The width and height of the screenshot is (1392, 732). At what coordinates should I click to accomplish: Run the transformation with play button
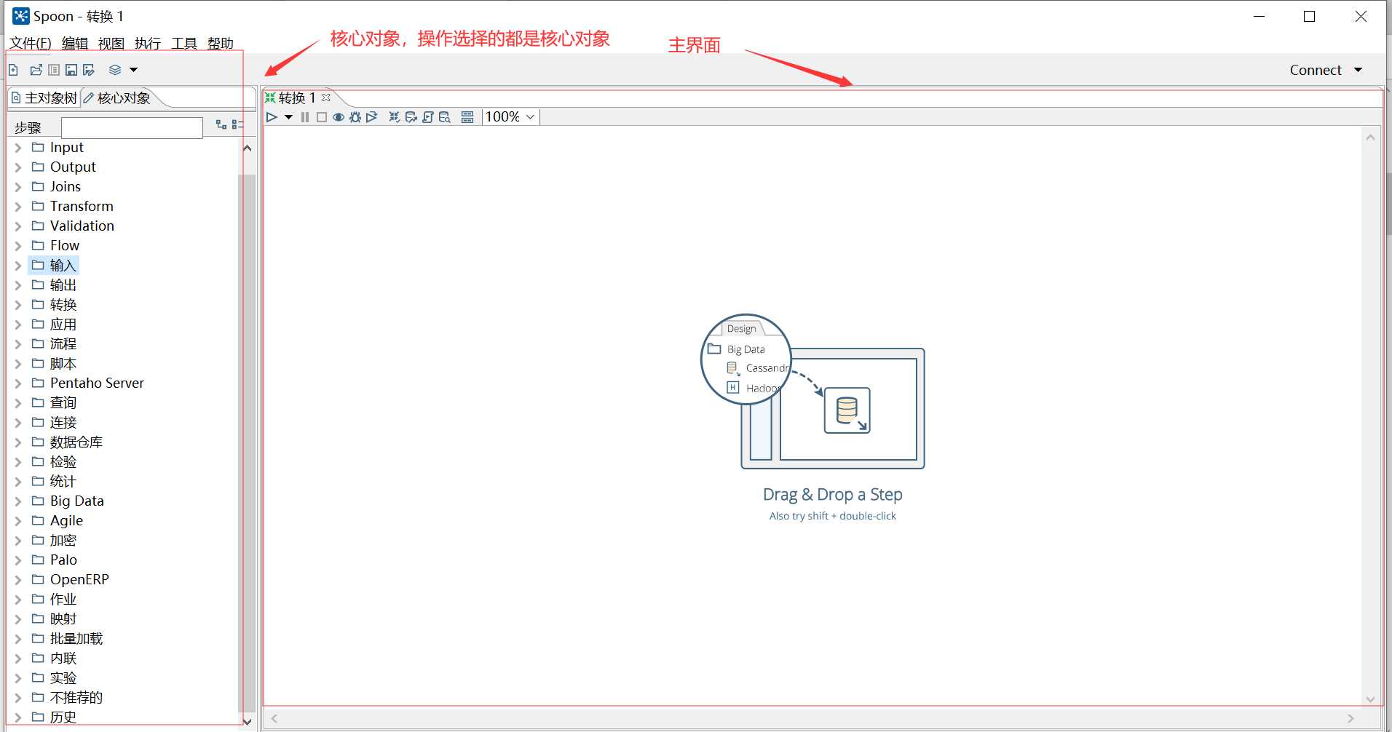point(272,117)
